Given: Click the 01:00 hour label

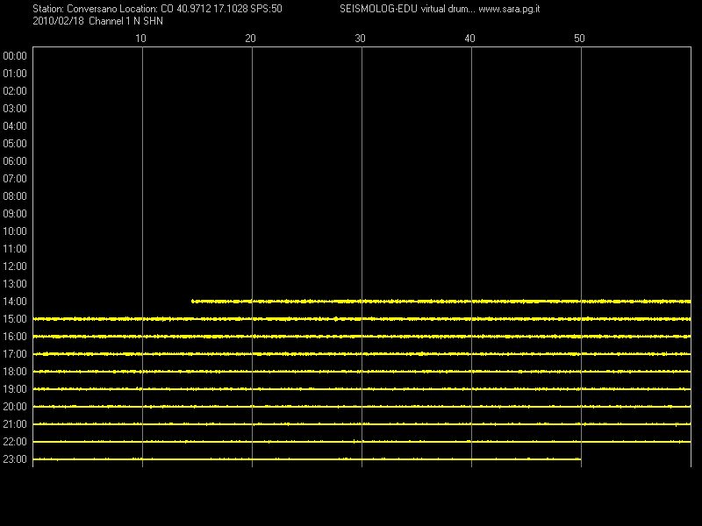Looking at the screenshot, I should 15,74.
